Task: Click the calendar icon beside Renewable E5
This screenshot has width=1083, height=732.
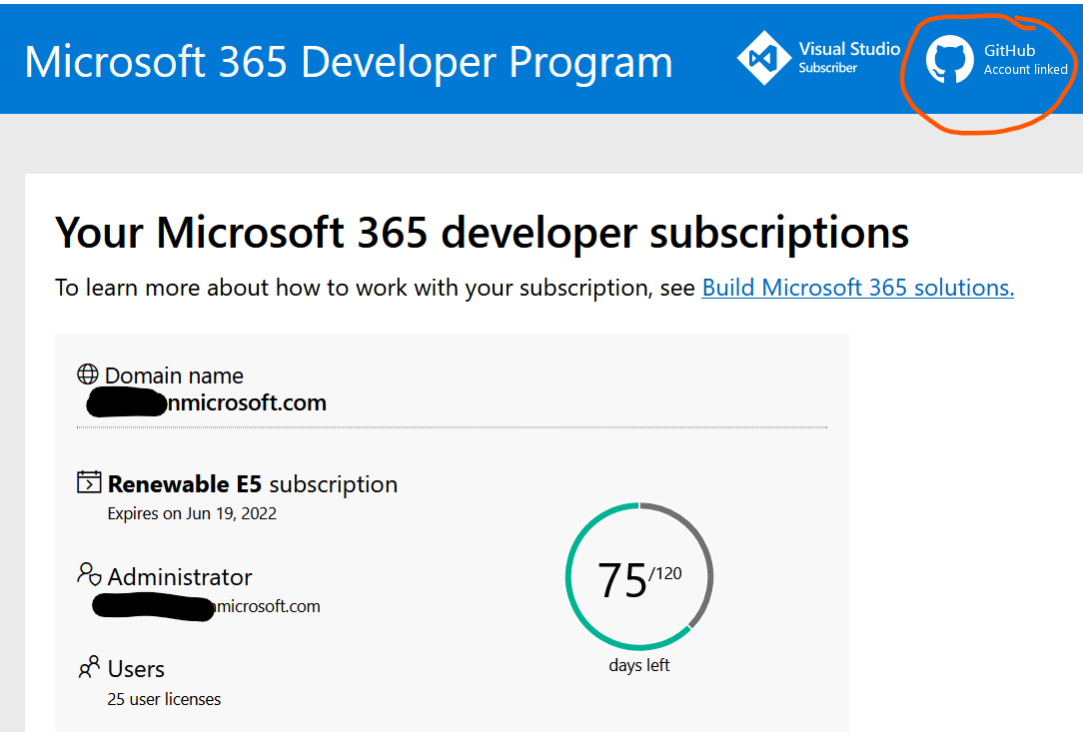Action: (x=89, y=482)
